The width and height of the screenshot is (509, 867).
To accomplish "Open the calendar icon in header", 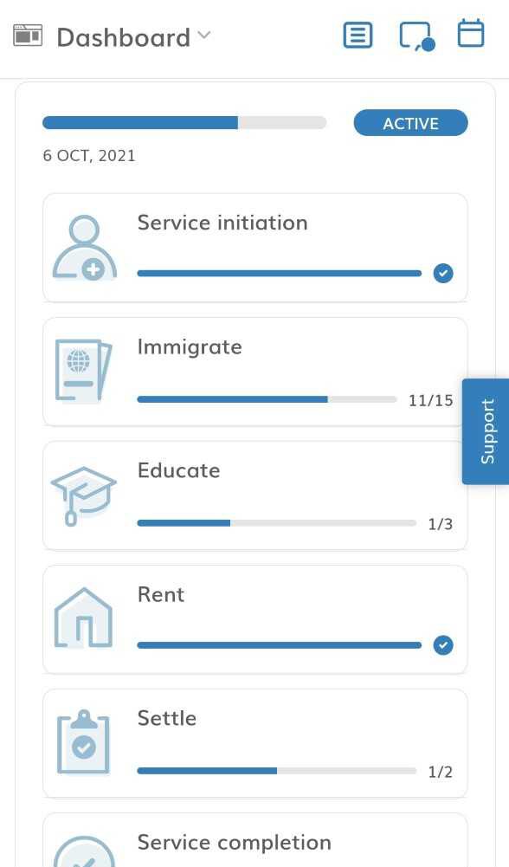I will coord(471,33).
